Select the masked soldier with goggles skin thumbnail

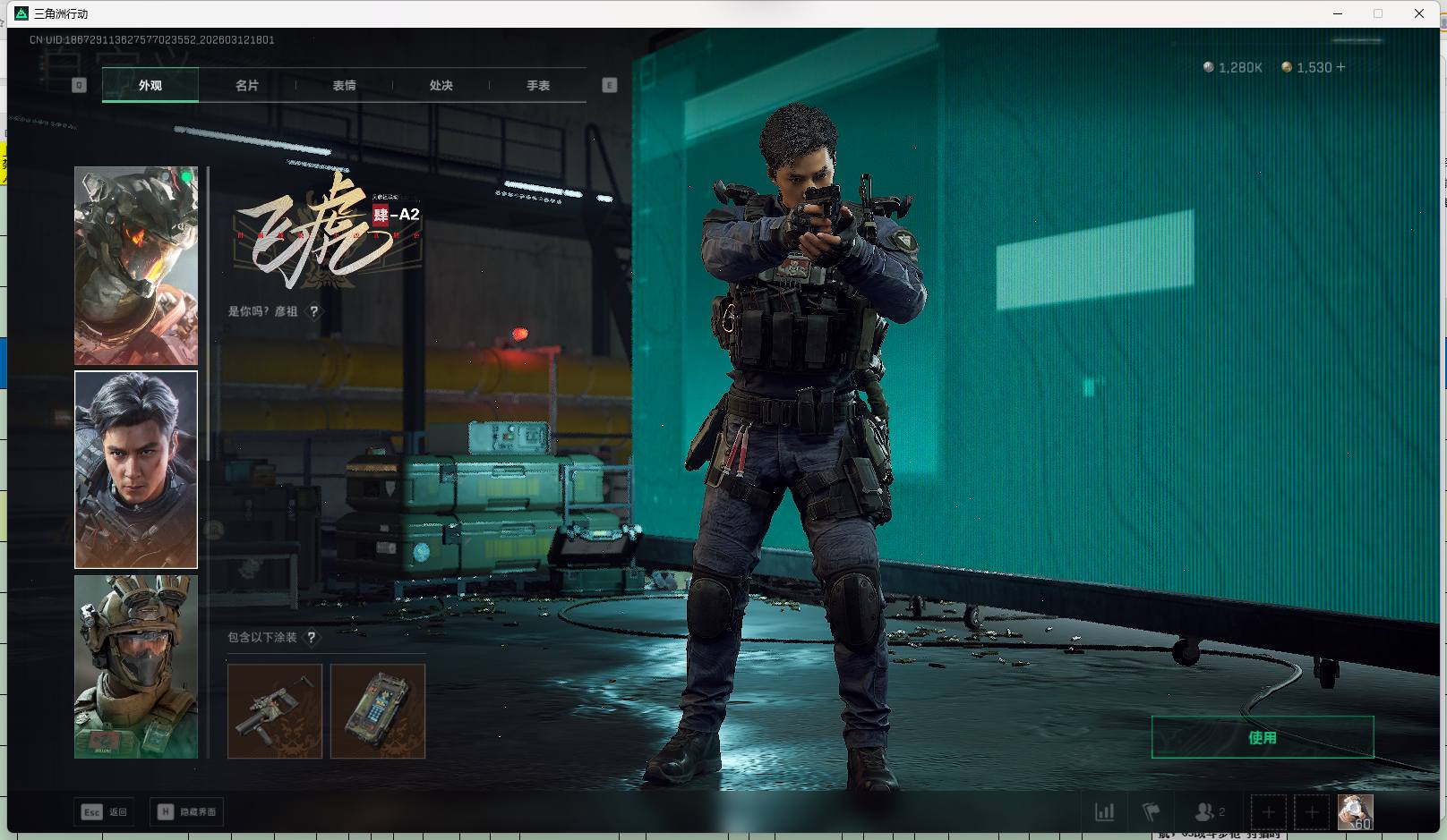click(136, 666)
